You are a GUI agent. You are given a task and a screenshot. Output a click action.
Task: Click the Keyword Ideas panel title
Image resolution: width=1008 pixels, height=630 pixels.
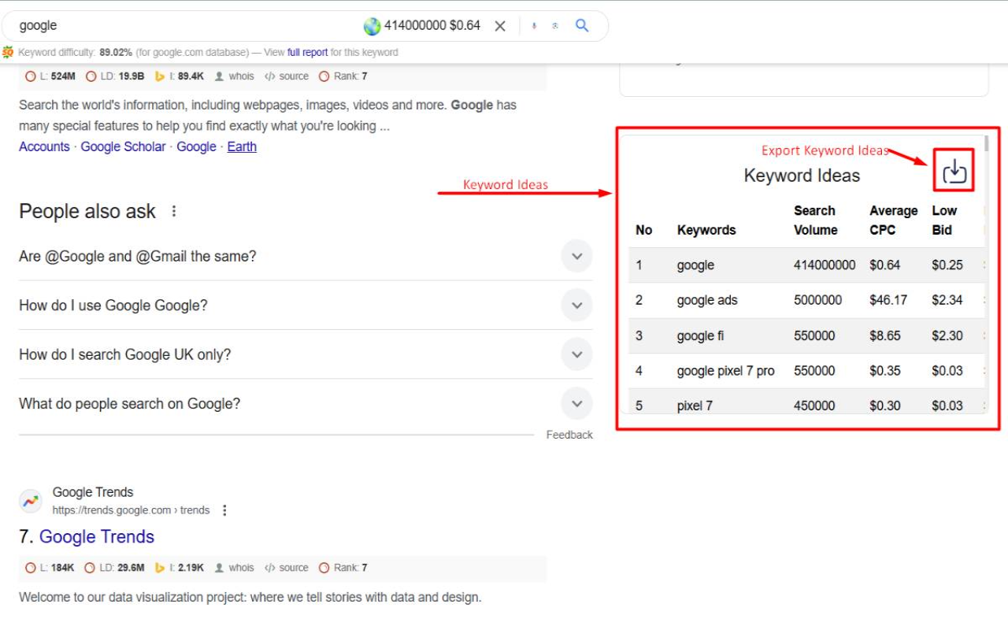click(x=802, y=176)
